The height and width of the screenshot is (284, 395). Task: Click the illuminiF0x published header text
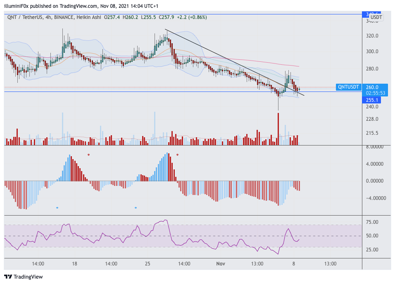[x=81, y=6]
